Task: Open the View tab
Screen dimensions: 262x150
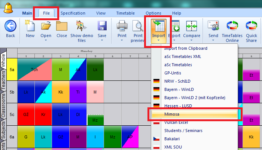Action: [101, 13]
